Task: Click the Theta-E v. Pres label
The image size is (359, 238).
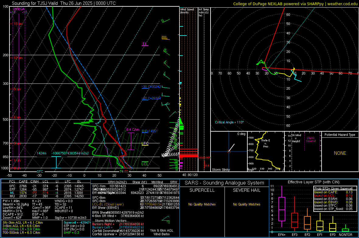Action: click(x=265, y=143)
